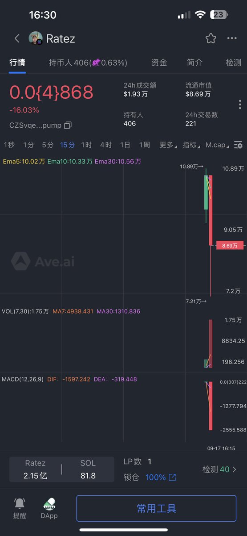Copy the CZSvqe...pump contract address
This screenshot has width=247, height=536.
pos(68,126)
